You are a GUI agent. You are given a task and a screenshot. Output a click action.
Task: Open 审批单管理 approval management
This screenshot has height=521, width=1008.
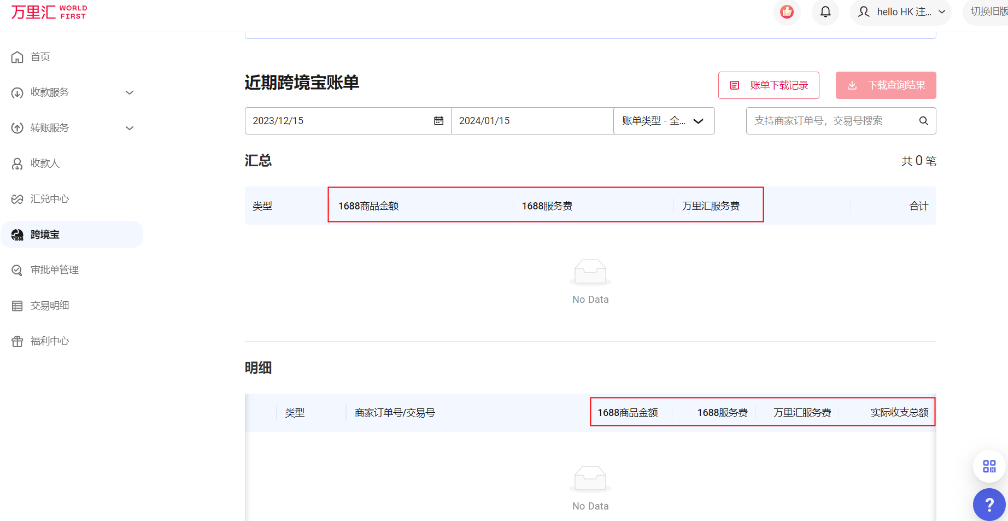(54, 270)
